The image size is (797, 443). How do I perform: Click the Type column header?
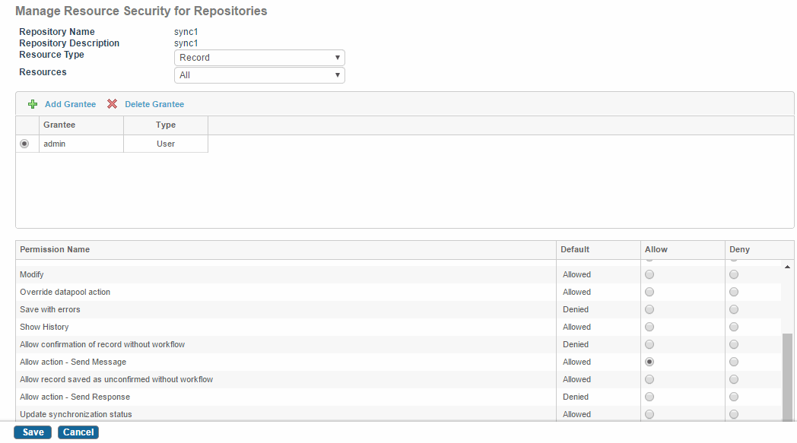pyautogui.click(x=166, y=125)
